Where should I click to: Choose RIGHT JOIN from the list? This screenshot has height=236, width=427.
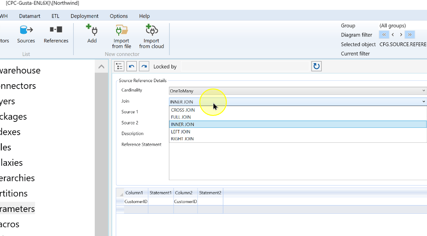pos(298,139)
